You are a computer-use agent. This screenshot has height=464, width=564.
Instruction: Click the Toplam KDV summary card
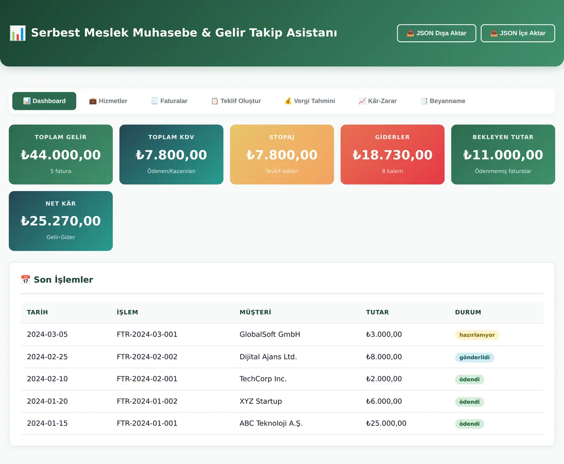click(x=171, y=155)
